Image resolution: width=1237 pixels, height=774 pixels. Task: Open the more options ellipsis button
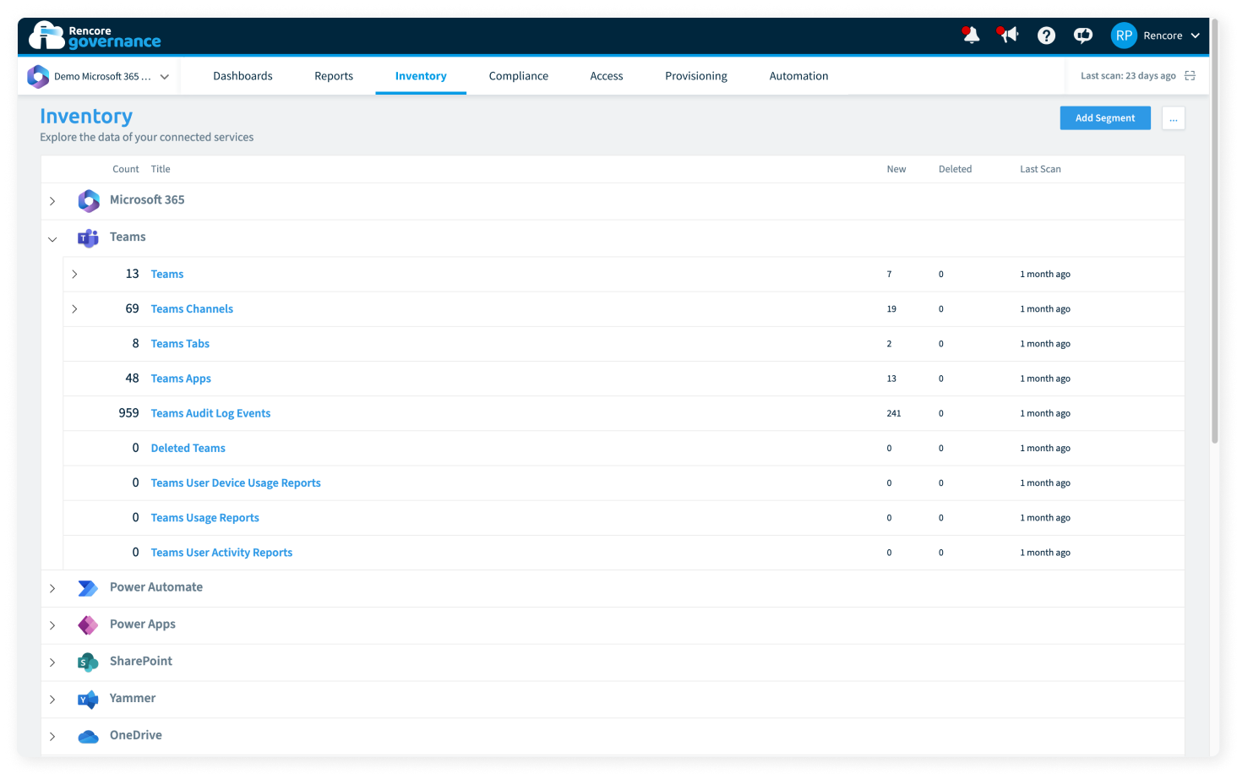coord(1174,118)
